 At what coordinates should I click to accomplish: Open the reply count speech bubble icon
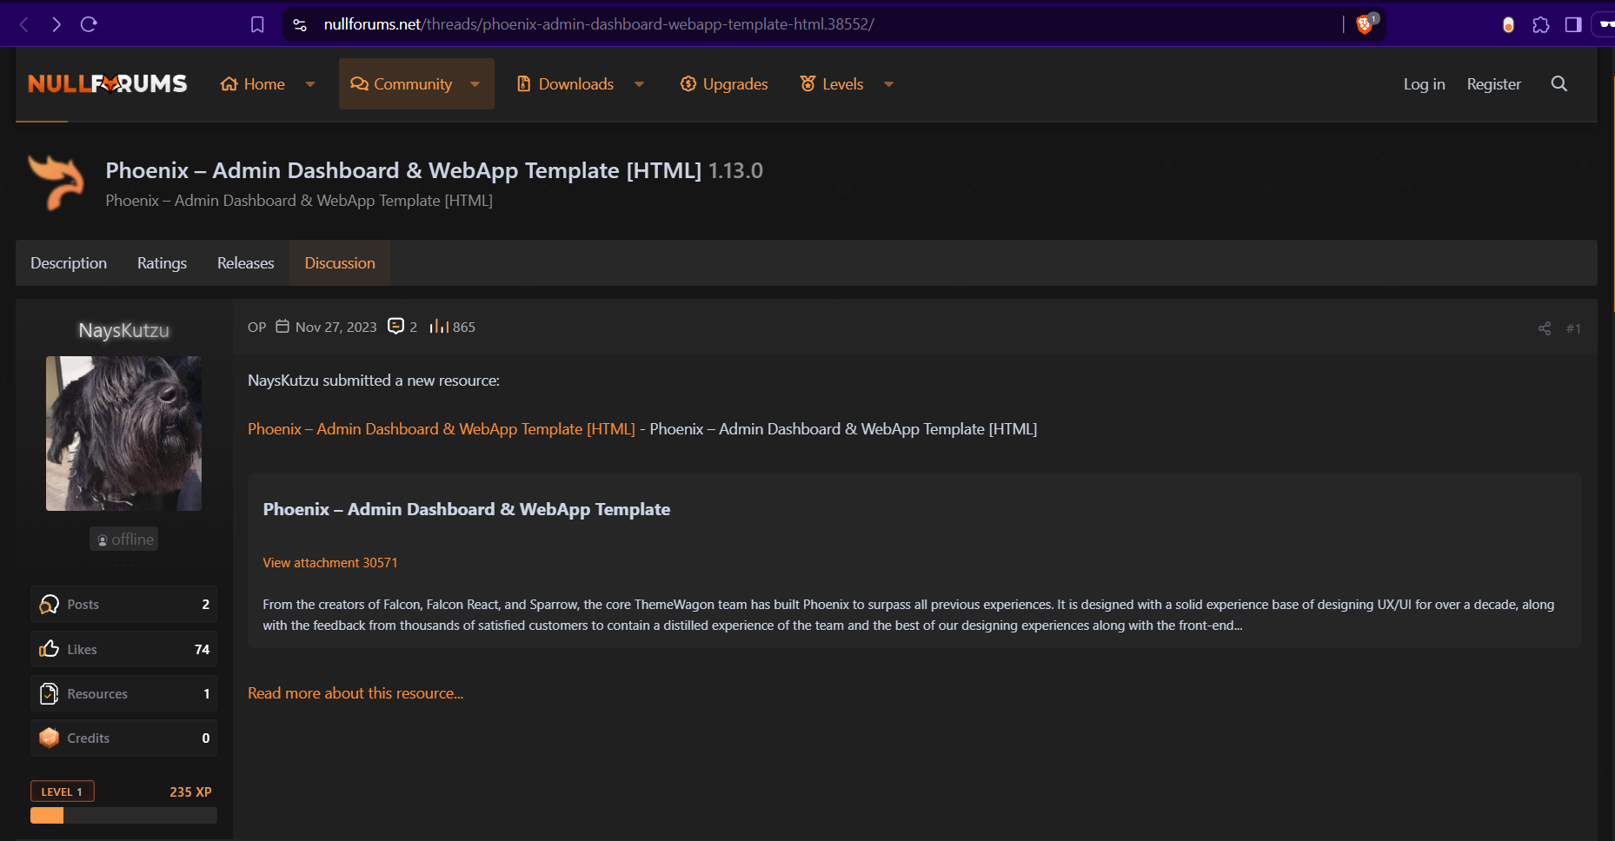point(398,326)
